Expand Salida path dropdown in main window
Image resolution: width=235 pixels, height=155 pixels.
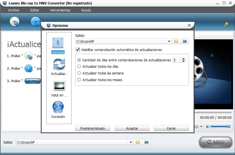click(x=131, y=142)
